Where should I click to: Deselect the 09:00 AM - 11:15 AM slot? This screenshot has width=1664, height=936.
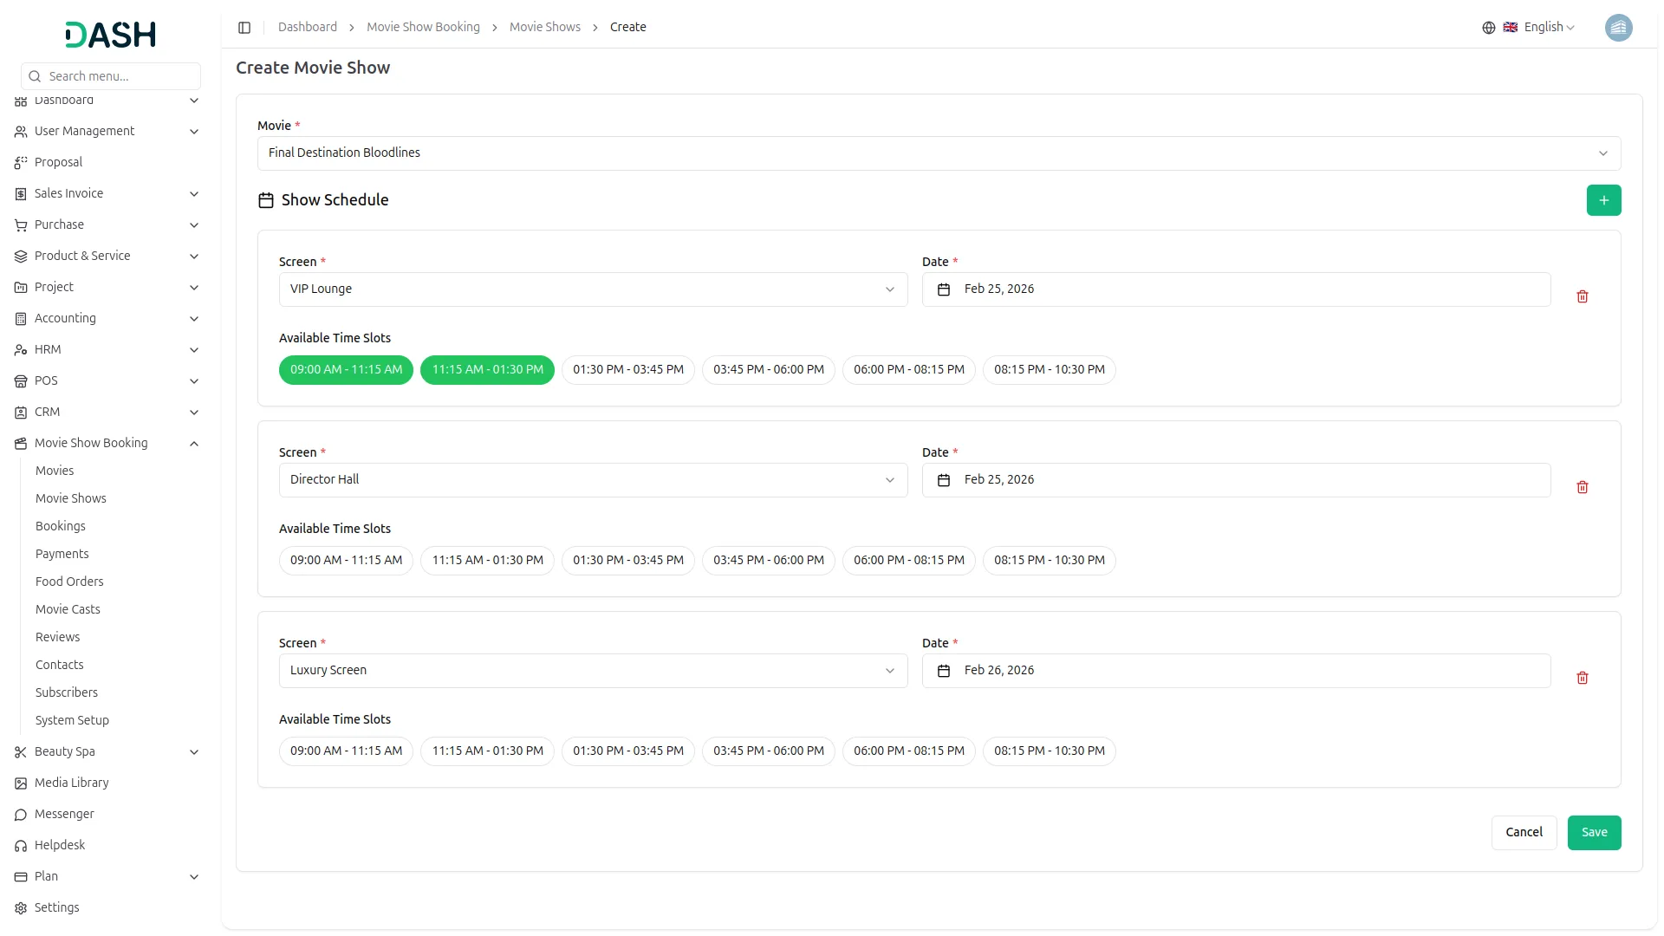tap(346, 369)
